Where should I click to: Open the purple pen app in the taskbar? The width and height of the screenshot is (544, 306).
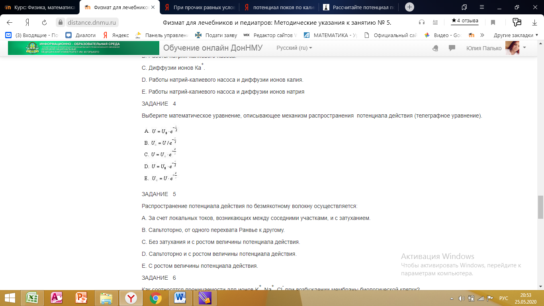click(x=205, y=298)
